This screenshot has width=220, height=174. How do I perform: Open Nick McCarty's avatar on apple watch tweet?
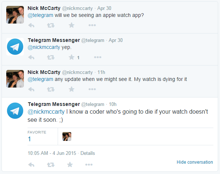click(15, 15)
